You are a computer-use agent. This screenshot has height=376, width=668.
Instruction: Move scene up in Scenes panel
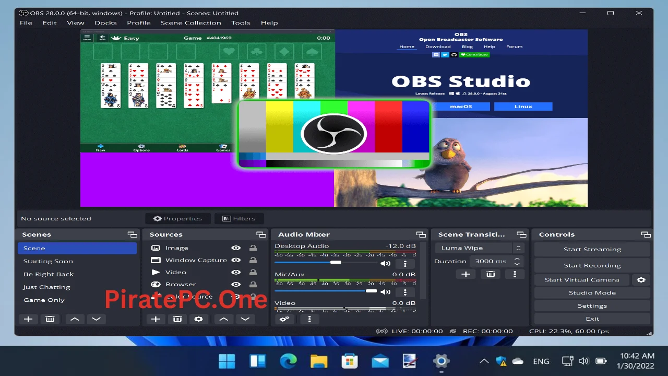coord(75,319)
